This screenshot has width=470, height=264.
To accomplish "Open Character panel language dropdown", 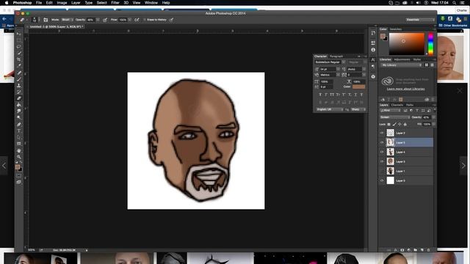I will [330, 109].
